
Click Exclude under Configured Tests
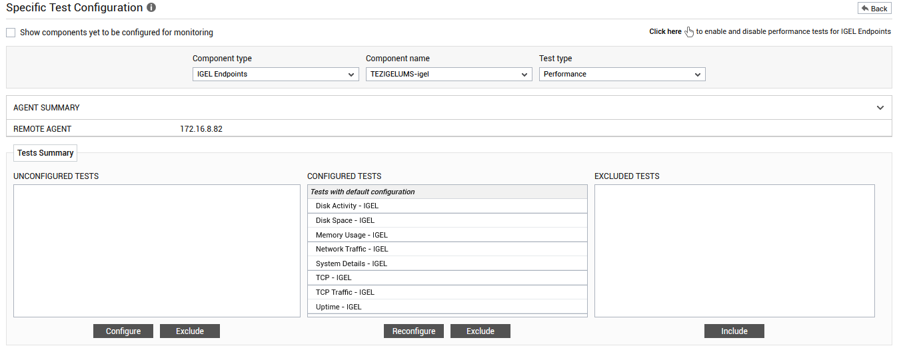[480, 331]
